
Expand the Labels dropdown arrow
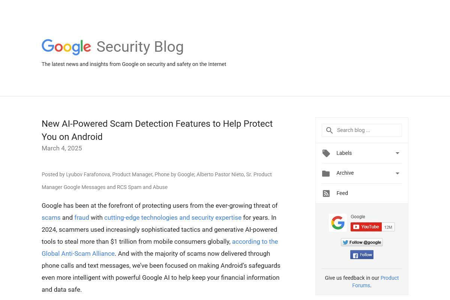tap(397, 153)
